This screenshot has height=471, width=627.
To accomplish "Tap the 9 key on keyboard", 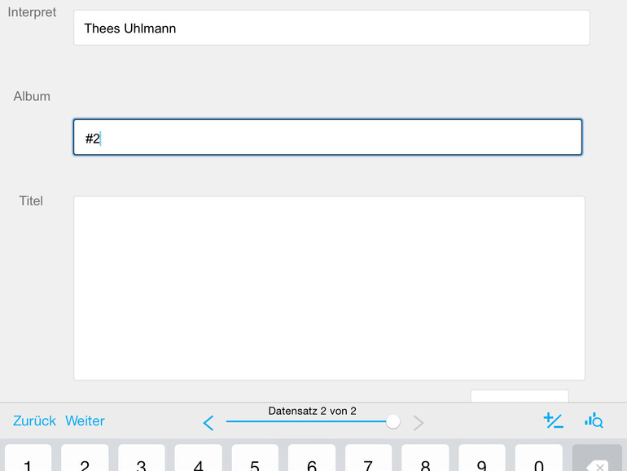I will tap(482, 460).
